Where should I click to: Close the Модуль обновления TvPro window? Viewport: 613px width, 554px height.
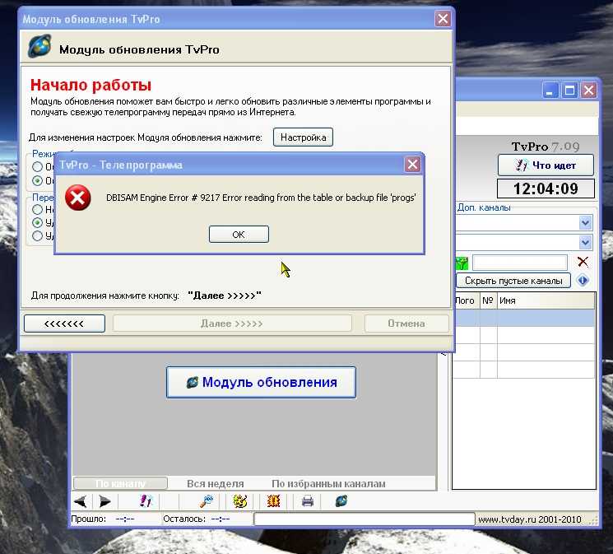(x=443, y=19)
